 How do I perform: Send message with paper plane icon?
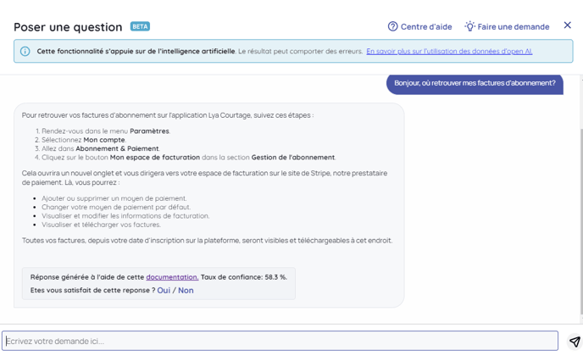coord(574,342)
